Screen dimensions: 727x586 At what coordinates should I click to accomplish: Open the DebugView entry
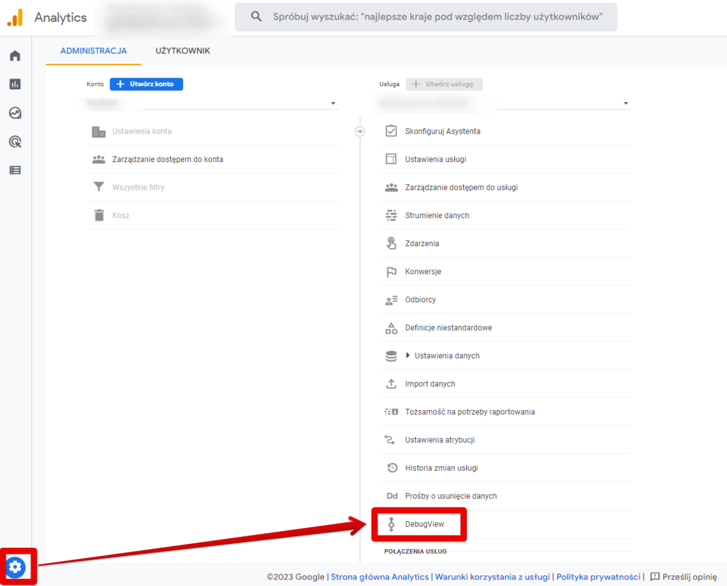point(506,524)
